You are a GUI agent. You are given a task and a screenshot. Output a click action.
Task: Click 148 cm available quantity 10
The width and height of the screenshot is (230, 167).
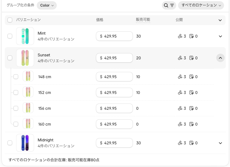[138, 77]
